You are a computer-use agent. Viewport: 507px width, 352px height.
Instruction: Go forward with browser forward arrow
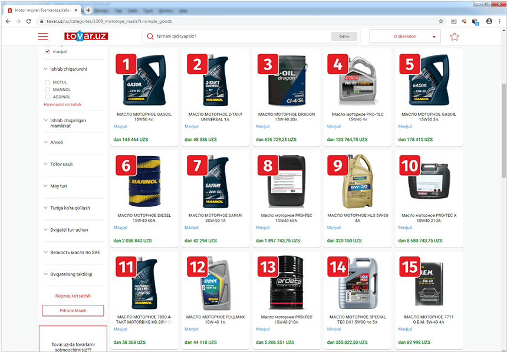click(x=18, y=21)
